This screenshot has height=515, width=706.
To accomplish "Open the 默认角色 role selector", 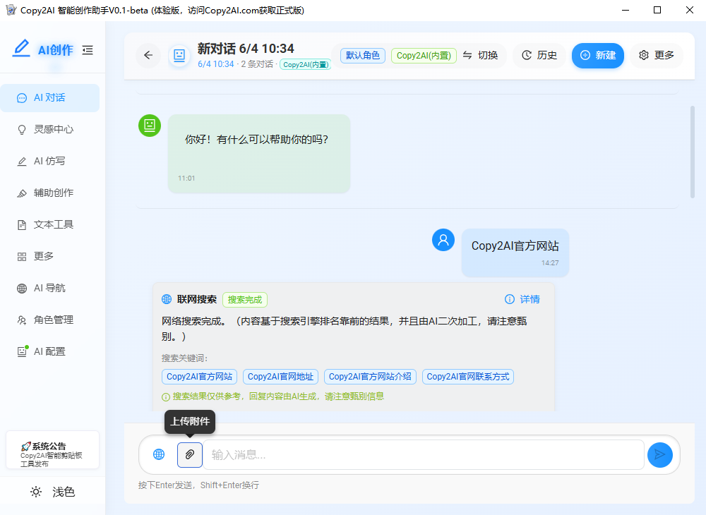I will pyautogui.click(x=363, y=55).
